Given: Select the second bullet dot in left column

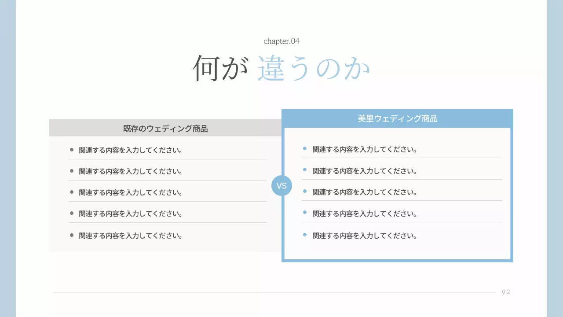Looking at the screenshot, I should pyautogui.click(x=71, y=170).
